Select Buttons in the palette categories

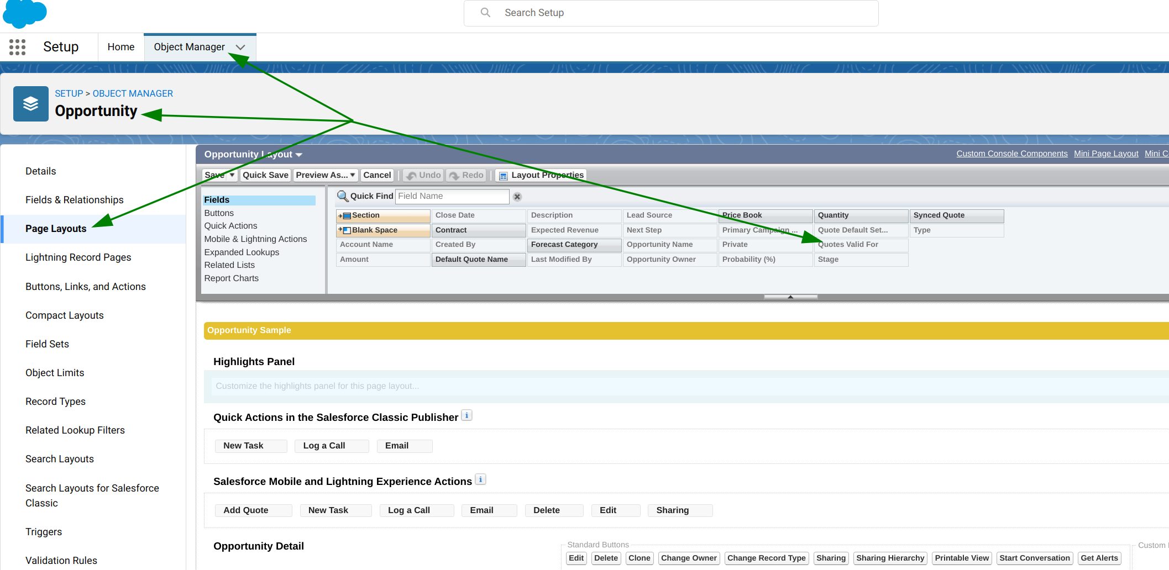coord(219,213)
